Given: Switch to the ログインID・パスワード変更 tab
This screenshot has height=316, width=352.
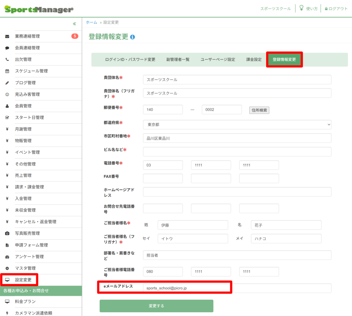Looking at the screenshot, I should [x=130, y=59].
